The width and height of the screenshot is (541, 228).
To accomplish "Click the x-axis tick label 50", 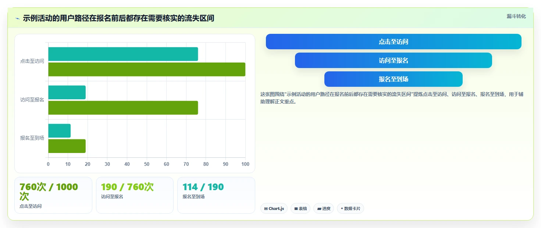I will (147, 164).
